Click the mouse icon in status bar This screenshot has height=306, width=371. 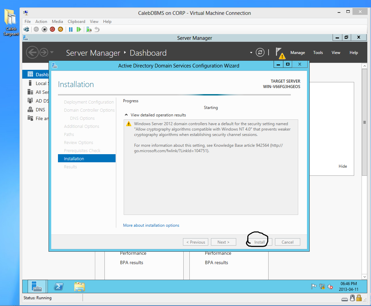pyautogui.click(x=352, y=298)
